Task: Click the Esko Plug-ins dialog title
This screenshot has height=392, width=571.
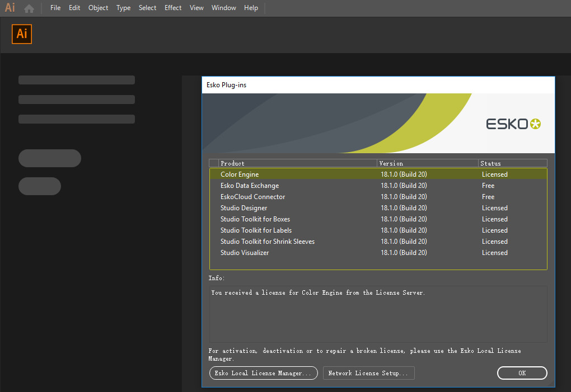Action: point(227,85)
